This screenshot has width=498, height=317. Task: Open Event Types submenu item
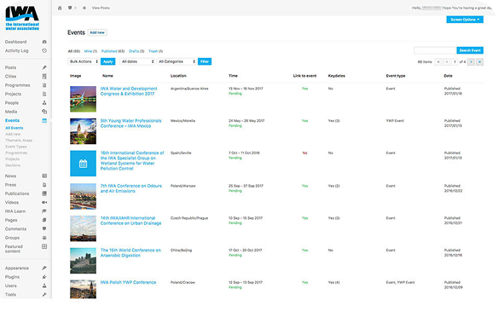(16, 147)
